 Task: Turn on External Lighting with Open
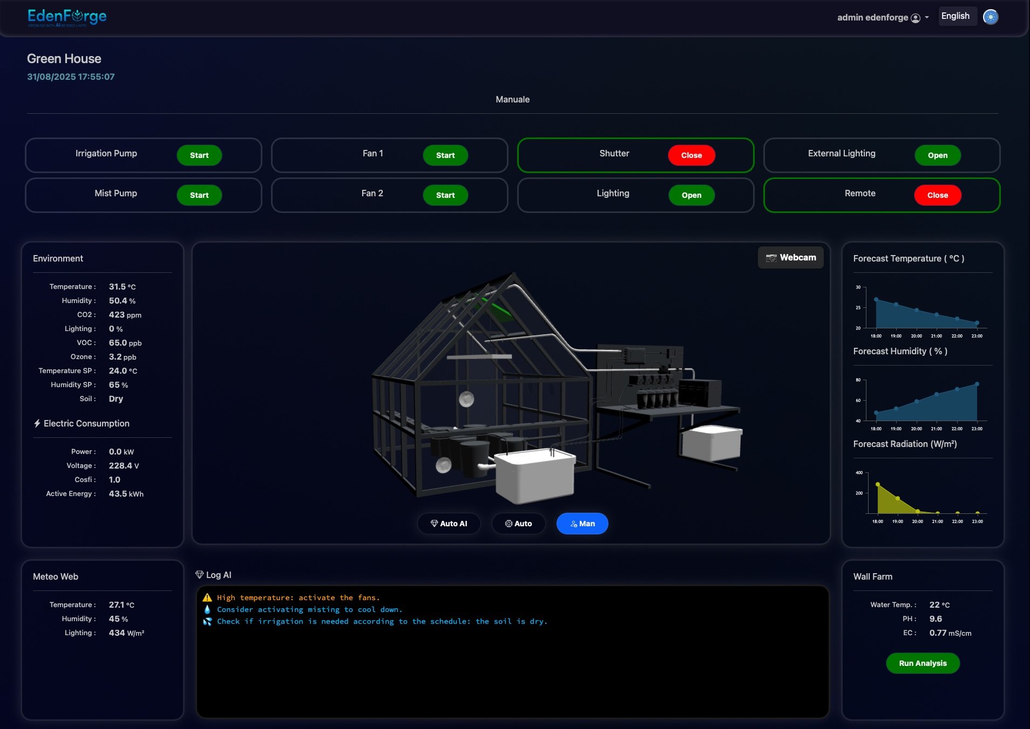coord(937,155)
